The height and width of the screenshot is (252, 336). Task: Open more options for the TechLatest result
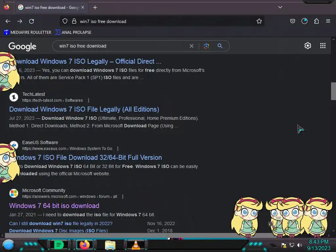pyautogui.click(x=89, y=100)
